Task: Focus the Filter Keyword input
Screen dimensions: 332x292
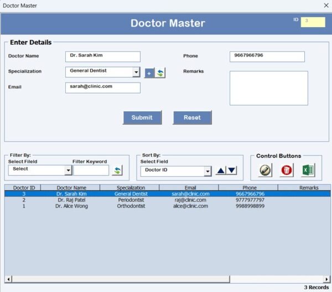Action: click(91, 170)
